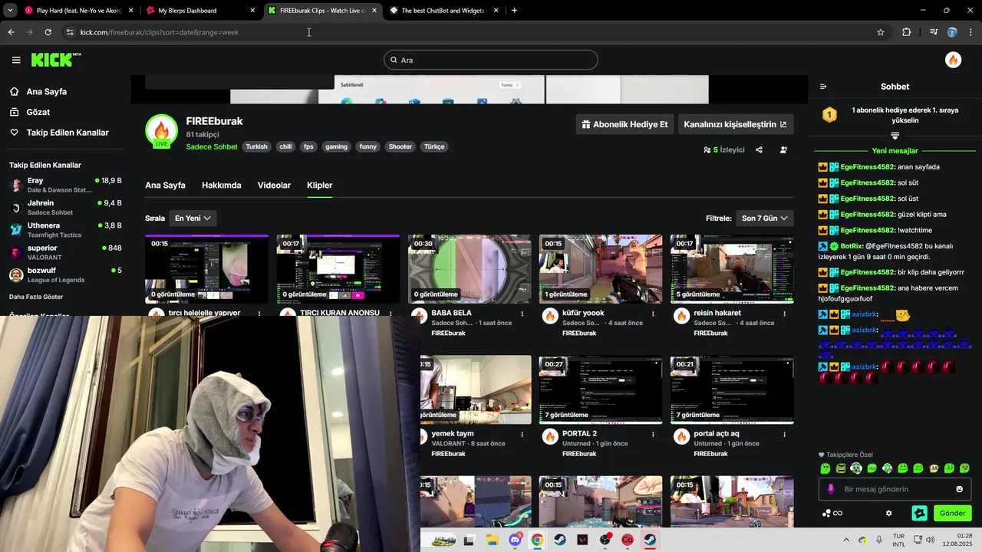Switch to the ChatBot and Widgets browser tab
The image size is (982, 552).
coord(443,11)
